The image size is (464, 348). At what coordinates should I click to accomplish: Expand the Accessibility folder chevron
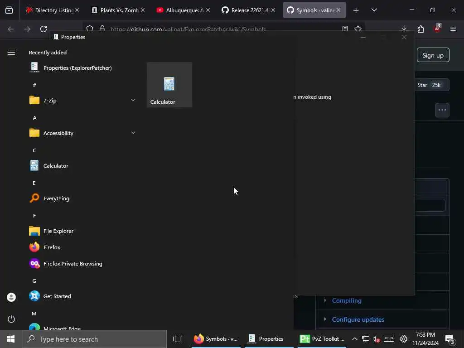tap(133, 133)
